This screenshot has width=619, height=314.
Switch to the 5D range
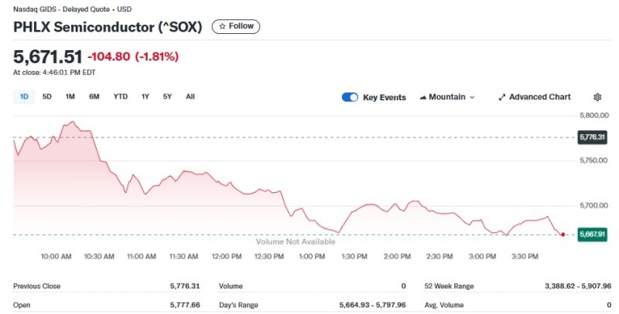coord(47,96)
